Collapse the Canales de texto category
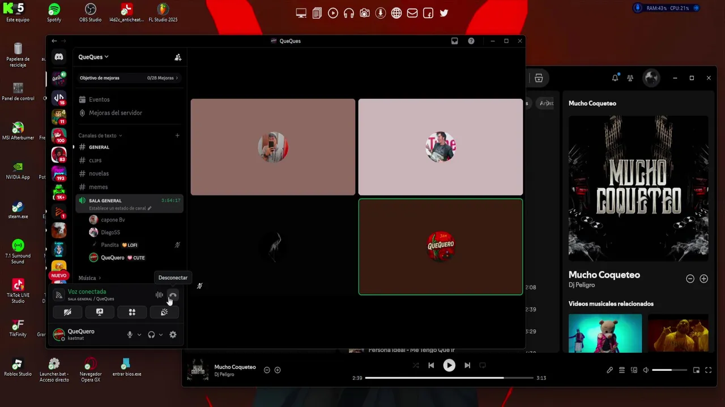725x407 pixels. pyautogui.click(x=100, y=136)
